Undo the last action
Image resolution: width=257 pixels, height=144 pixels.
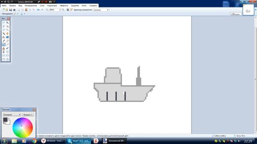(38, 10)
